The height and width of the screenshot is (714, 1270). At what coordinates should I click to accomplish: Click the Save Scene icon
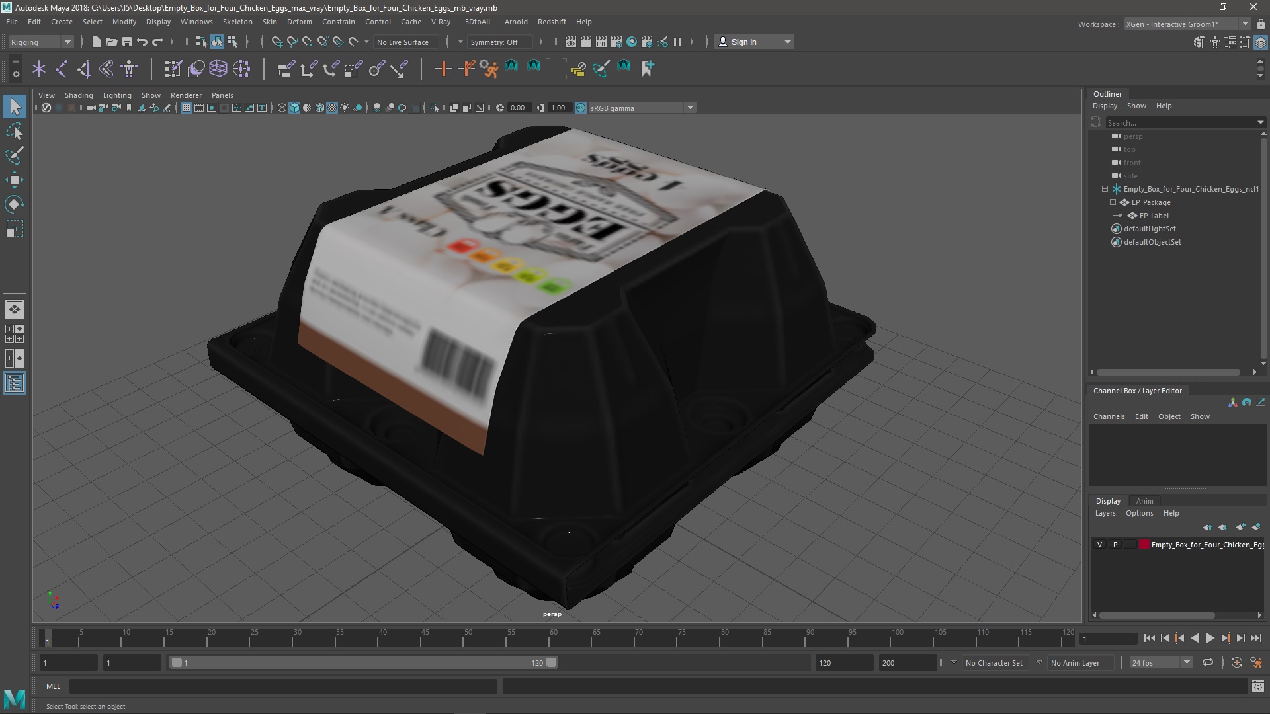(x=126, y=42)
